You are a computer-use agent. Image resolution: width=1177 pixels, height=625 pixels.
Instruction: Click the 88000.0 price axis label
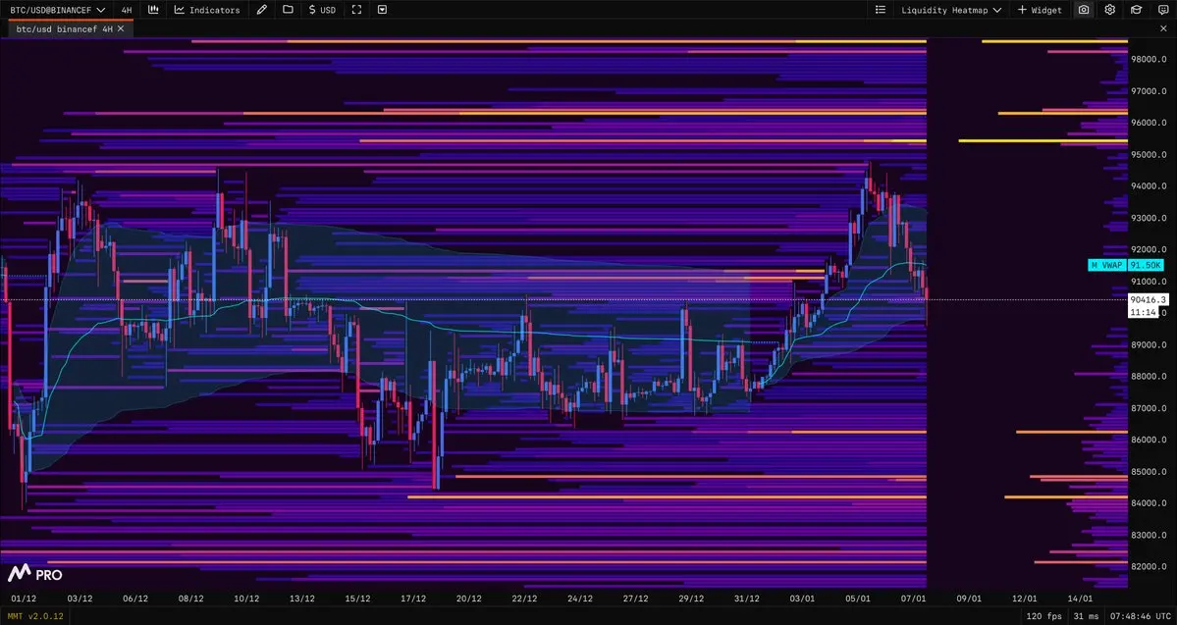(x=1149, y=377)
